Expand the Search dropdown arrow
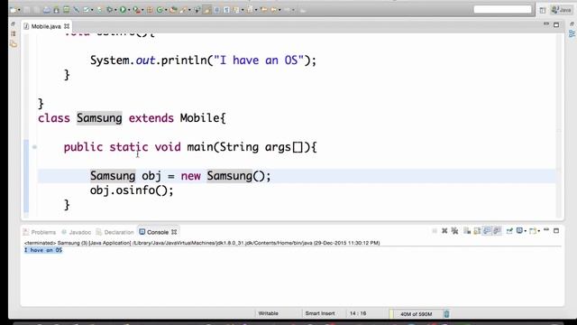The image size is (577, 325). (189, 10)
